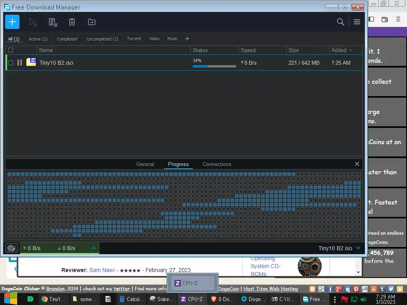Open the twitter link in footer
The width and height of the screenshot is (407, 305).
[x=122, y=289]
